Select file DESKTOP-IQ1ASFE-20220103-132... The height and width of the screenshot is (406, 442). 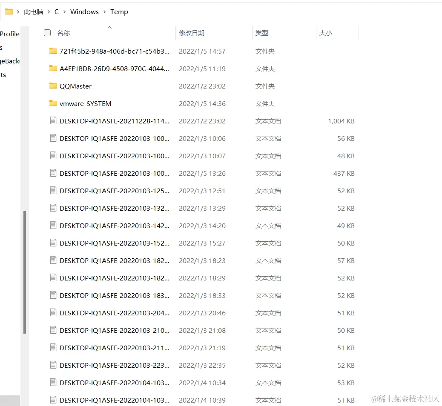115,208
